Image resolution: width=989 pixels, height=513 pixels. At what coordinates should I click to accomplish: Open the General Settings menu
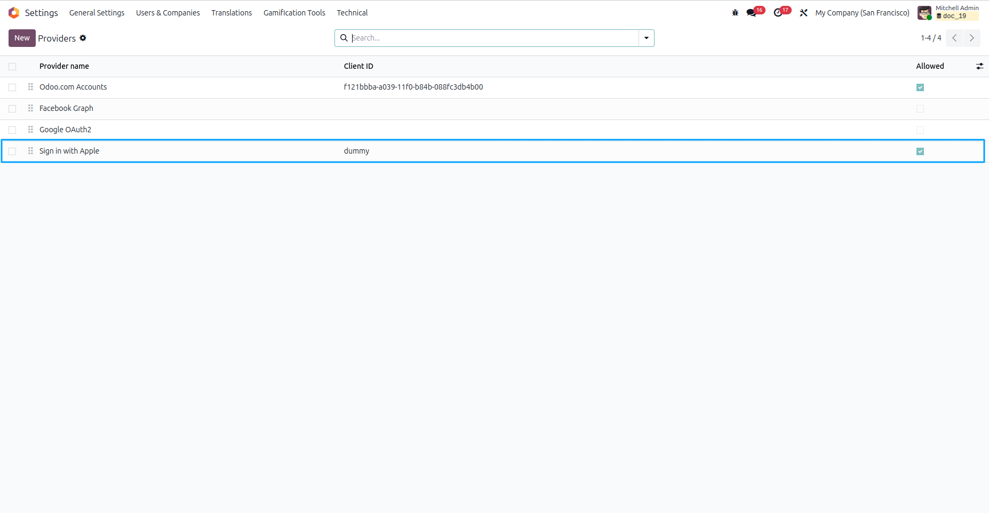coord(97,13)
